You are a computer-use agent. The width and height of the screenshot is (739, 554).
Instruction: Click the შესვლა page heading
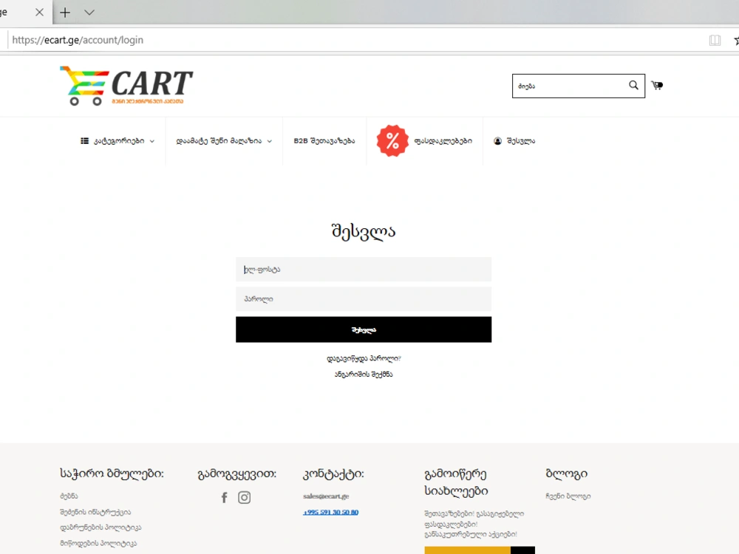click(x=364, y=231)
